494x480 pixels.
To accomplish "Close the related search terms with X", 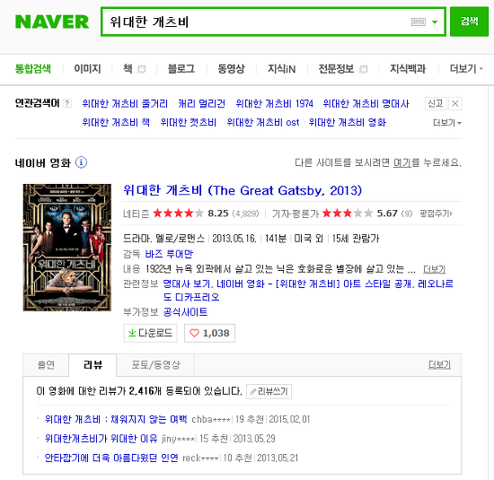I will coord(455,103).
